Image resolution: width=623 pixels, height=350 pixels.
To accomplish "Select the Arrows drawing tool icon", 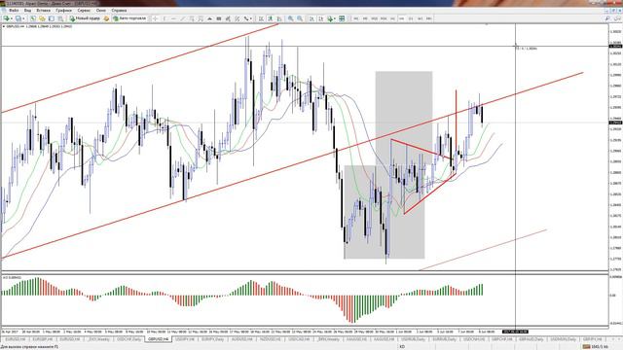I will coord(246,18).
